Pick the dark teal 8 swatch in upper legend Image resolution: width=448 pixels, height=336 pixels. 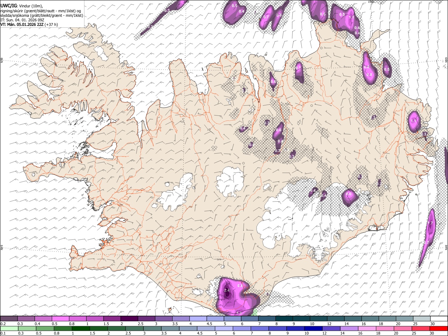pyautogui.click(x=284, y=319)
